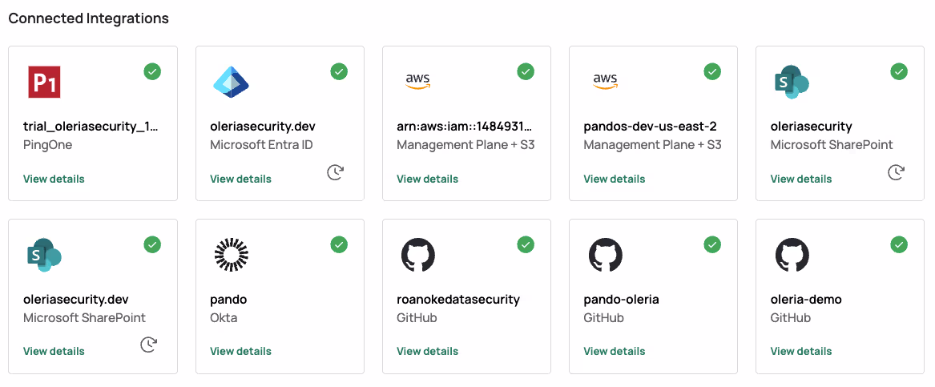Click green status check on pando Okta card
The image size is (935, 387).
tap(339, 244)
